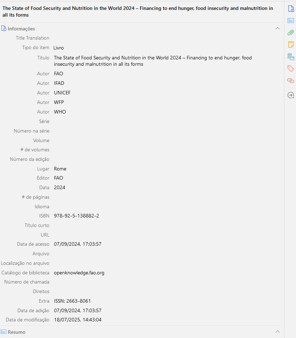This screenshot has width=296, height=338.
Task: Click Data de modificação value 18/07/2025
Action: [x=78, y=320]
